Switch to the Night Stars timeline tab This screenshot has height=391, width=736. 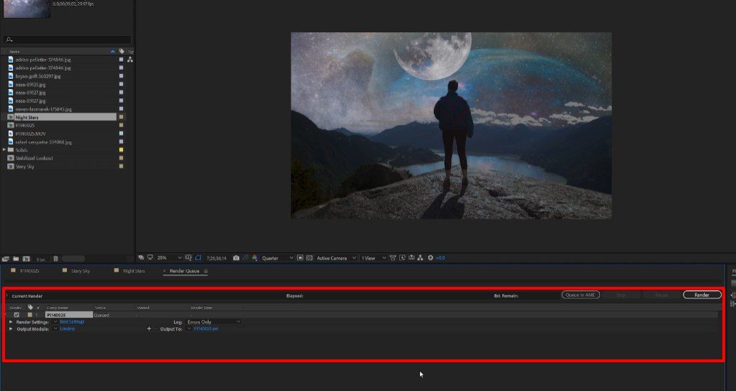click(134, 271)
